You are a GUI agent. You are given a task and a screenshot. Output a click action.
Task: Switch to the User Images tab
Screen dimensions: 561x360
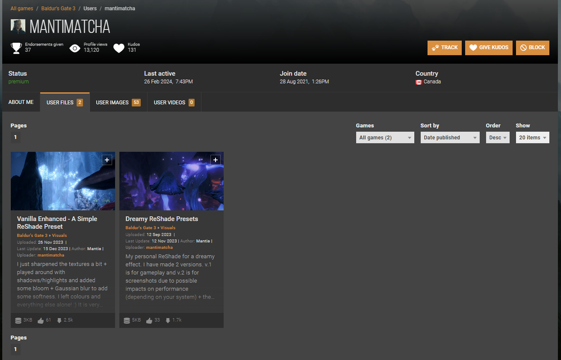click(118, 102)
